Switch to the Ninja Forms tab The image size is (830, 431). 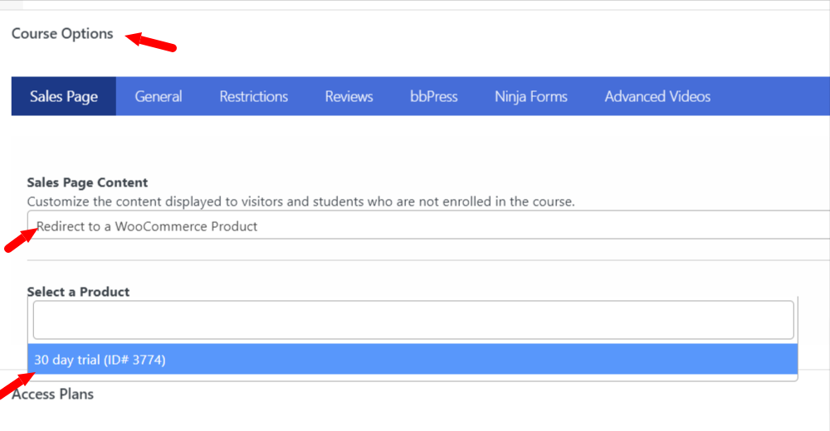point(531,96)
